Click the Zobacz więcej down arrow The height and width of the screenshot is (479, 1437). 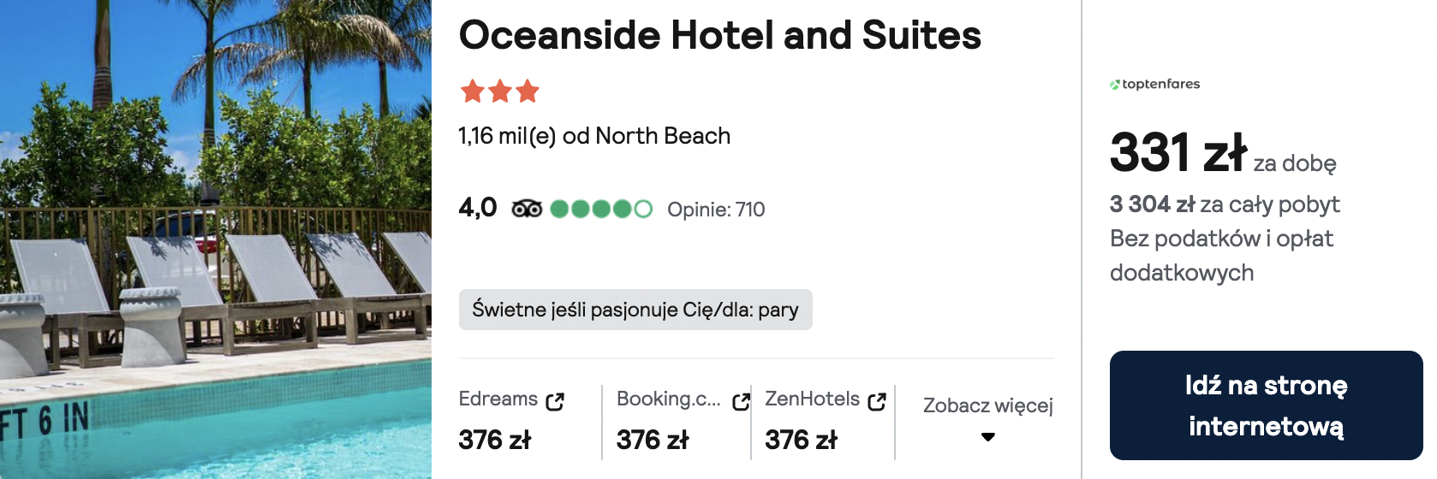tap(988, 437)
